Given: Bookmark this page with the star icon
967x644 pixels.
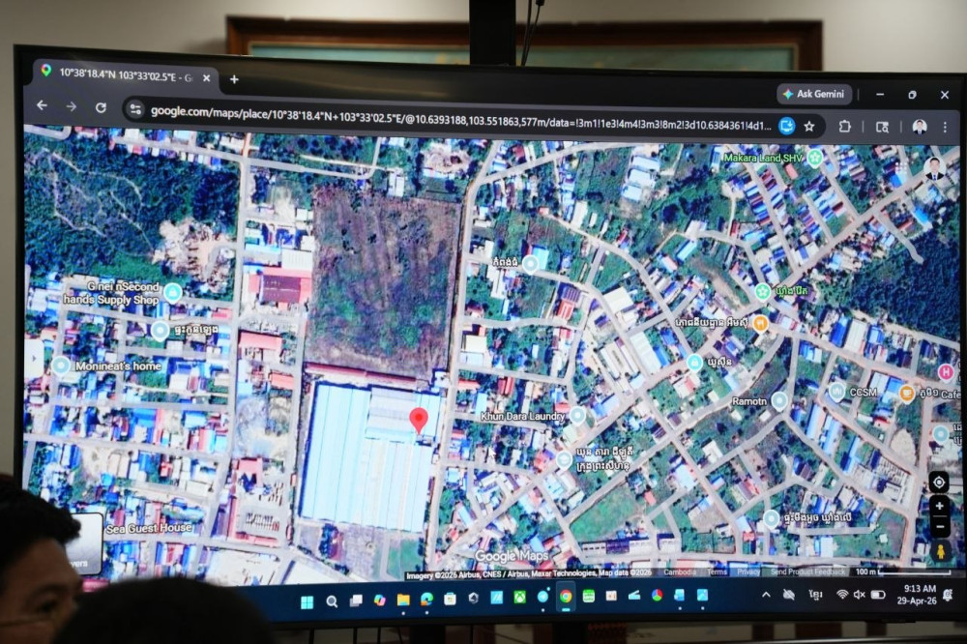Looking at the screenshot, I should pyautogui.click(x=809, y=126).
